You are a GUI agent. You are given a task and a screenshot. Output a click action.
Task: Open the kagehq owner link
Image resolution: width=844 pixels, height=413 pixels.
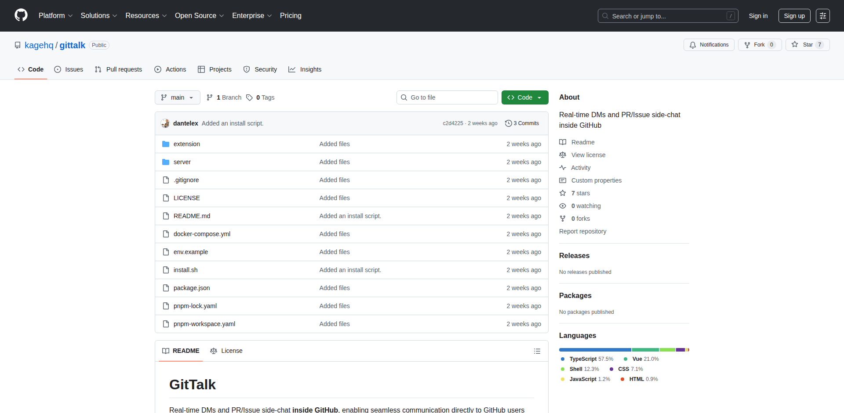click(x=39, y=45)
